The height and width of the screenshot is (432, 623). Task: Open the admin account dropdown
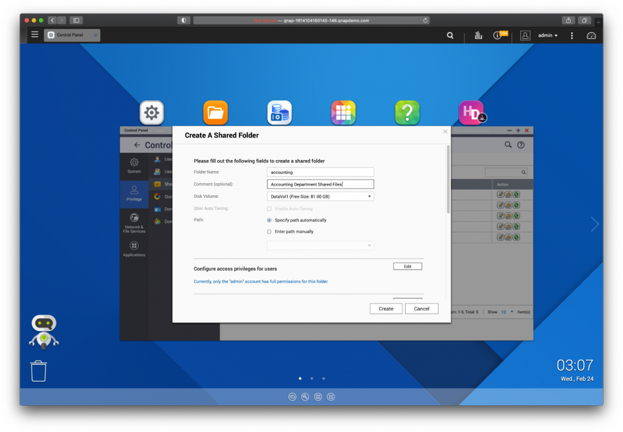click(x=548, y=35)
